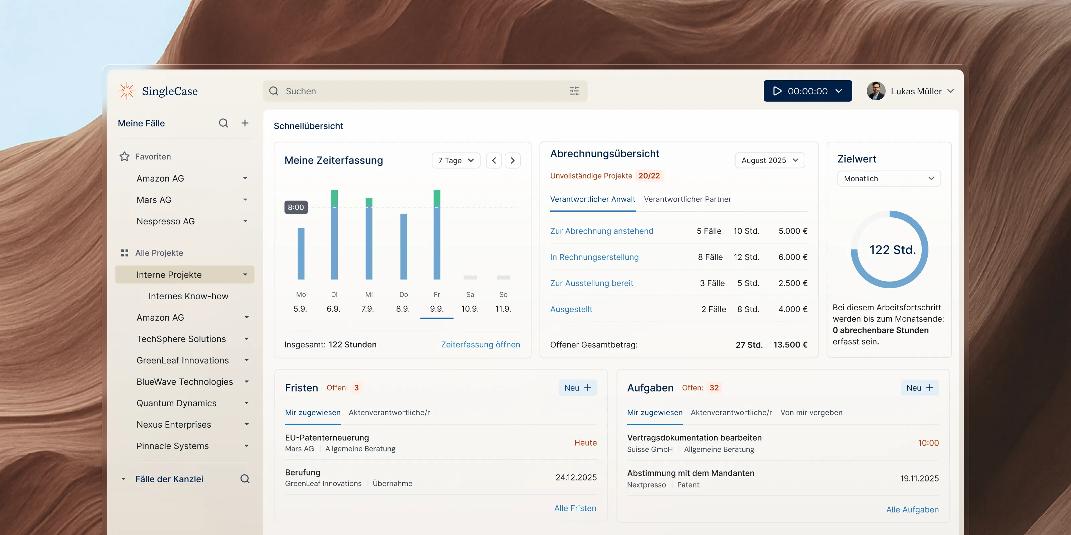Click the Favoriten star icon

(124, 156)
